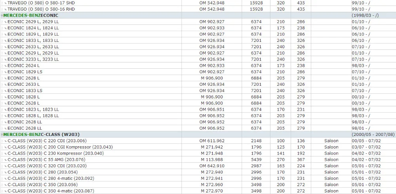Select C 55 AMG (203.076) row

point(198,160)
